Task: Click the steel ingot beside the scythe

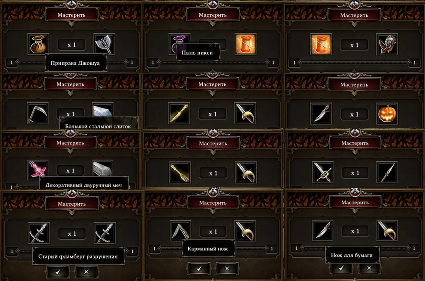Action: (x=102, y=110)
